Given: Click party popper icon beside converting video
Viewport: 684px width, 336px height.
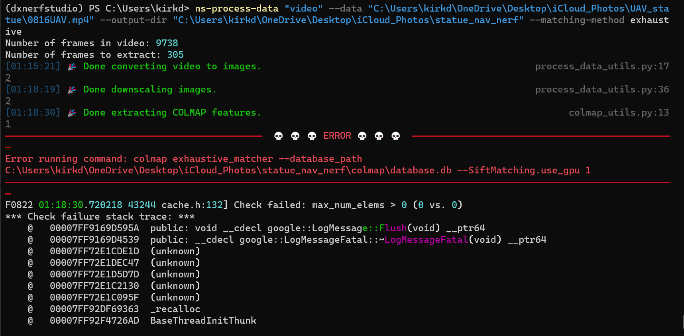Looking at the screenshot, I should coord(72,67).
